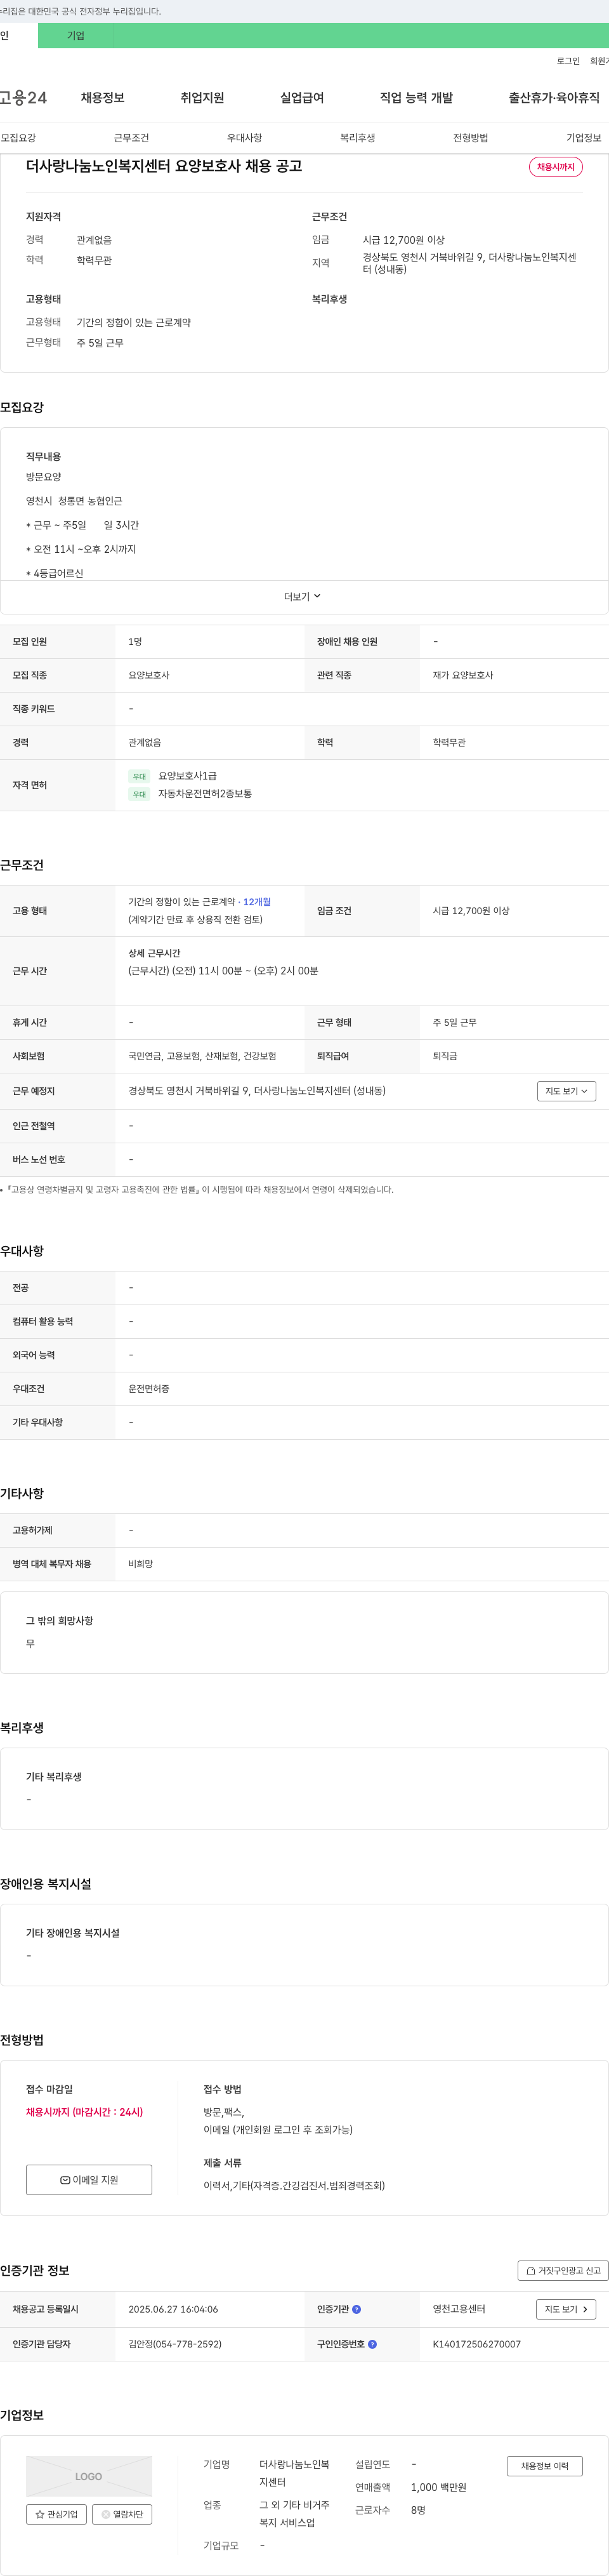Jump to 근무조건 section tab
Image resolution: width=609 pixels, height=2576 pixels.
(131, 138)
